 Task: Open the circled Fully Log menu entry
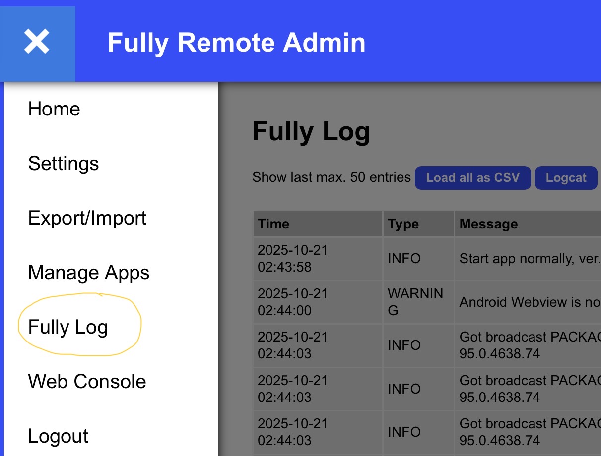(68, 327)
